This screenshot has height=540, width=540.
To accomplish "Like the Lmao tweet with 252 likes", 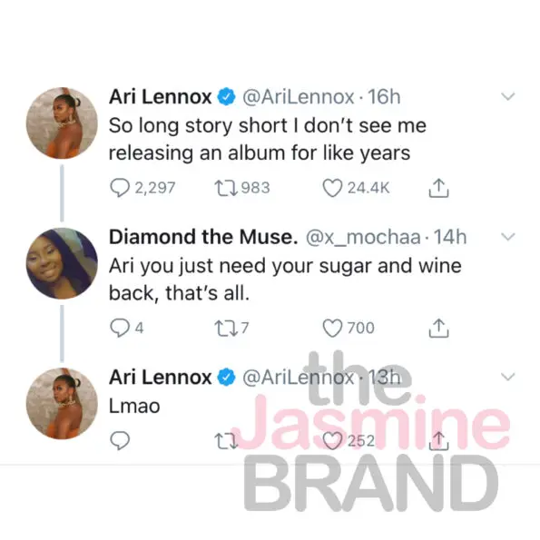I will (x=332, y=441).
